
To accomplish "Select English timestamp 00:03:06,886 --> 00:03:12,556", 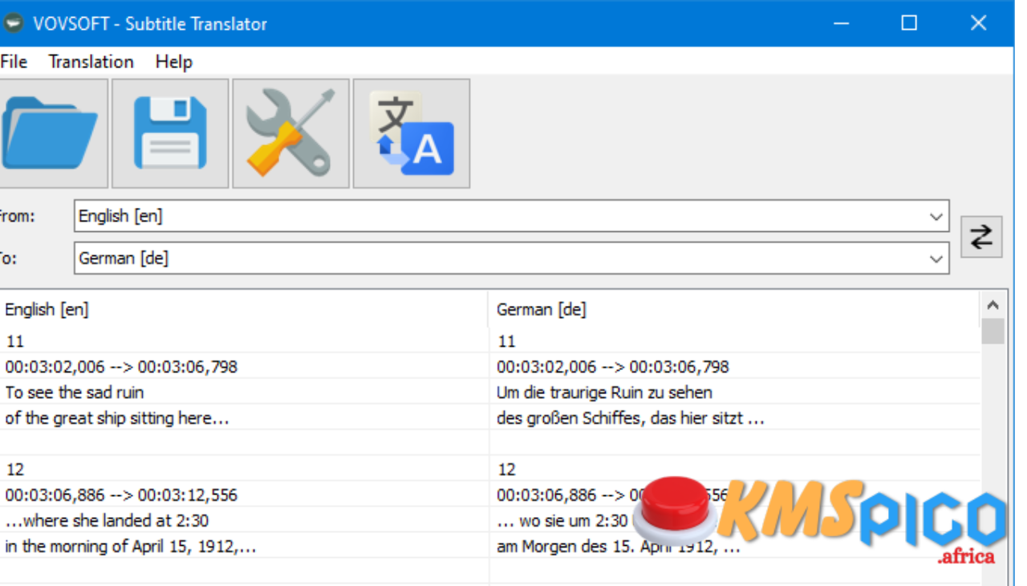I will click(x=244, y=495).
